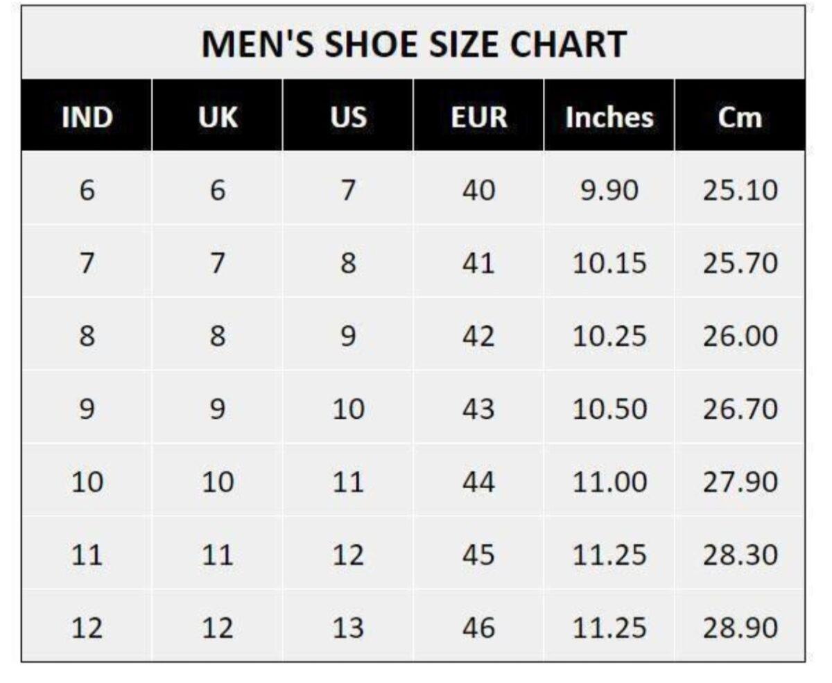Click the 26.00 cm value
This screenshot has height=683, width=832.
click(740, 336)
